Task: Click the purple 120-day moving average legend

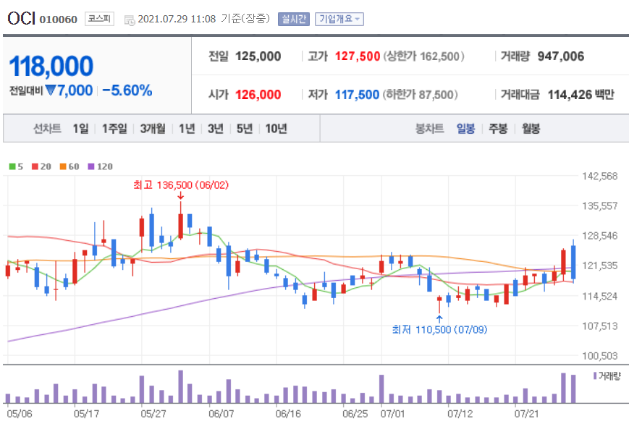Action: coord(101,166)
